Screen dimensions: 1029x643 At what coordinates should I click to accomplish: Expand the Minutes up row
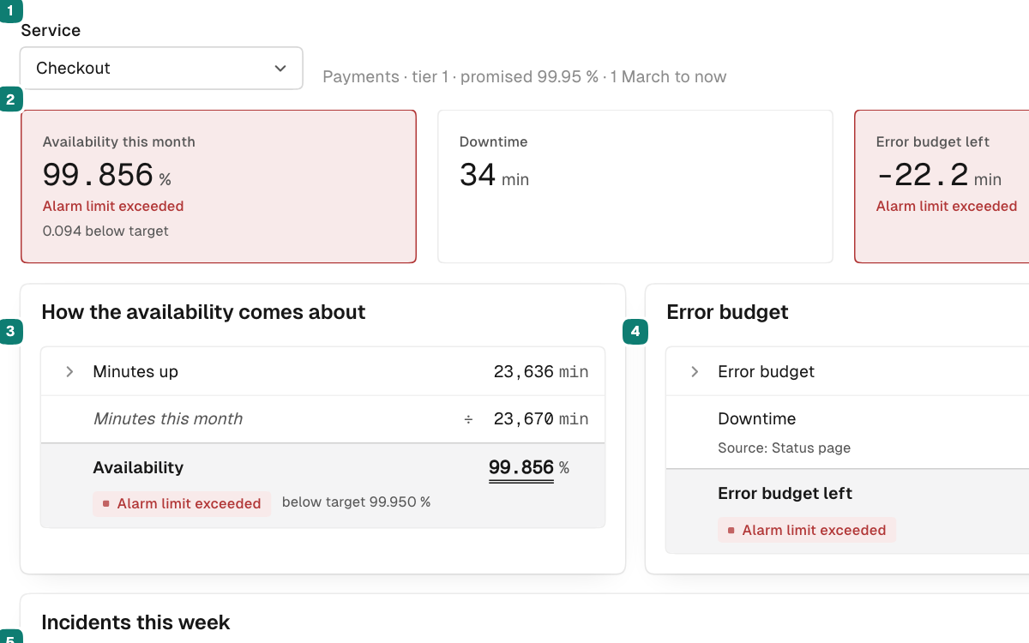tap(70, 372)
